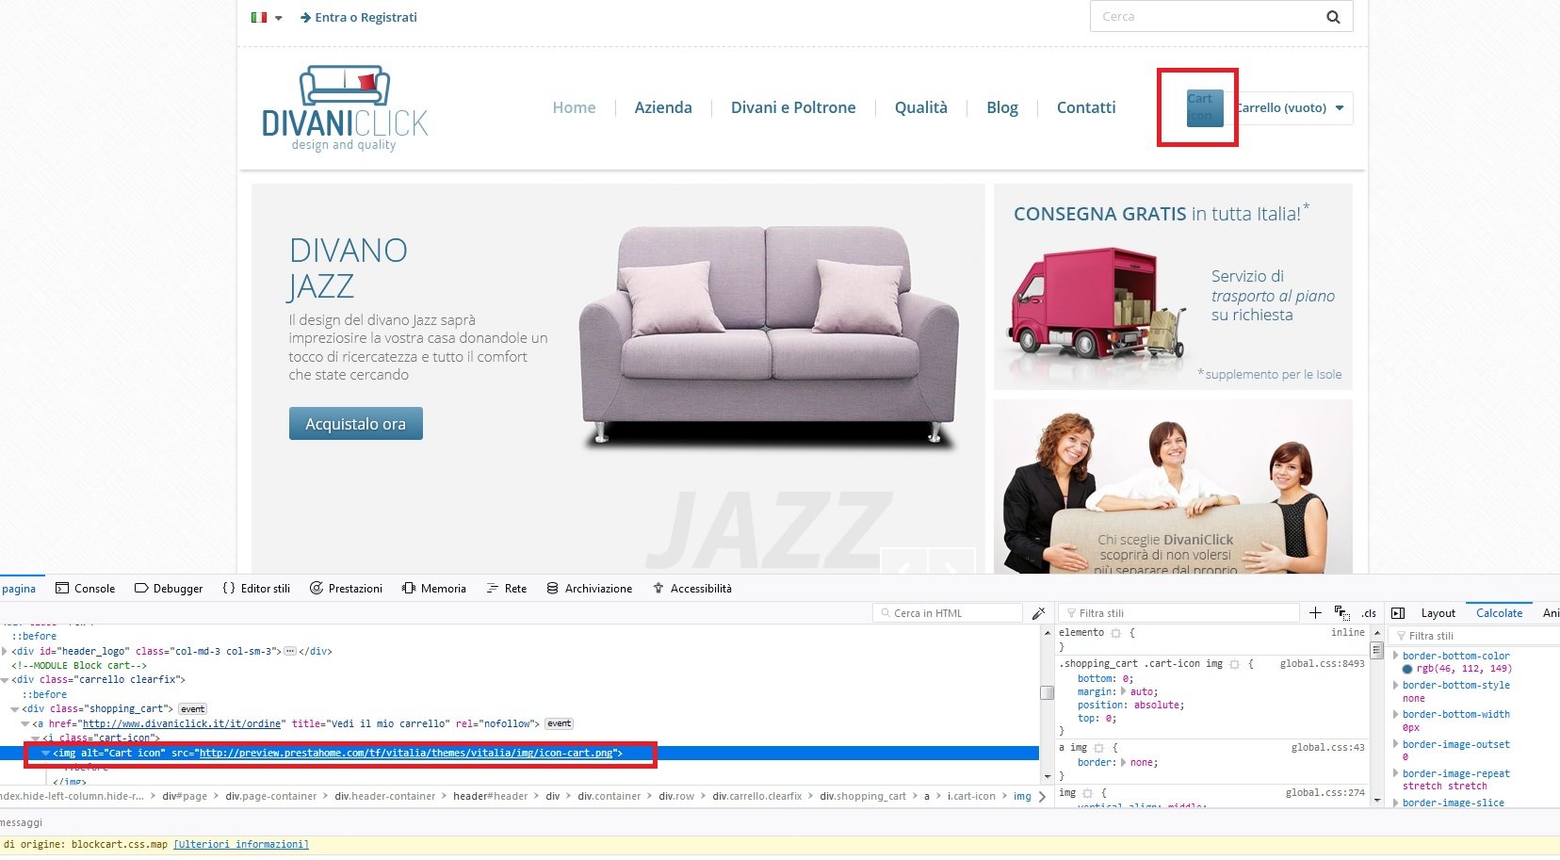Viewport: 1560px width, 860px height.
Task: Open the Archiviazione storage icon
Action: [553, 588]
